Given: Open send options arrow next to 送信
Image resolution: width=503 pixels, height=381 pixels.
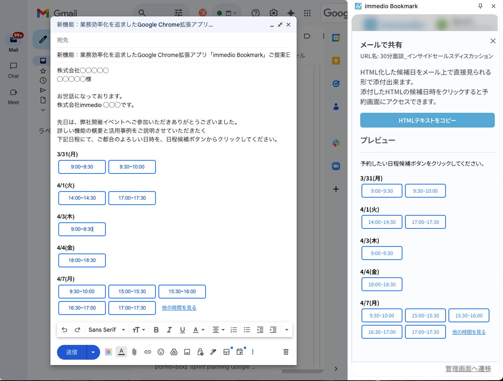Looking at the screenshot, I should coord(94,352).
